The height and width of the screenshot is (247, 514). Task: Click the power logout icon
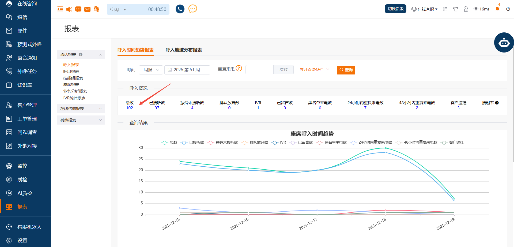pyautogui.click(x=508, y=9)
